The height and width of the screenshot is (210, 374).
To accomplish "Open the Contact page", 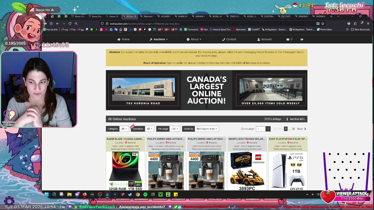I will tap(229, 39).
